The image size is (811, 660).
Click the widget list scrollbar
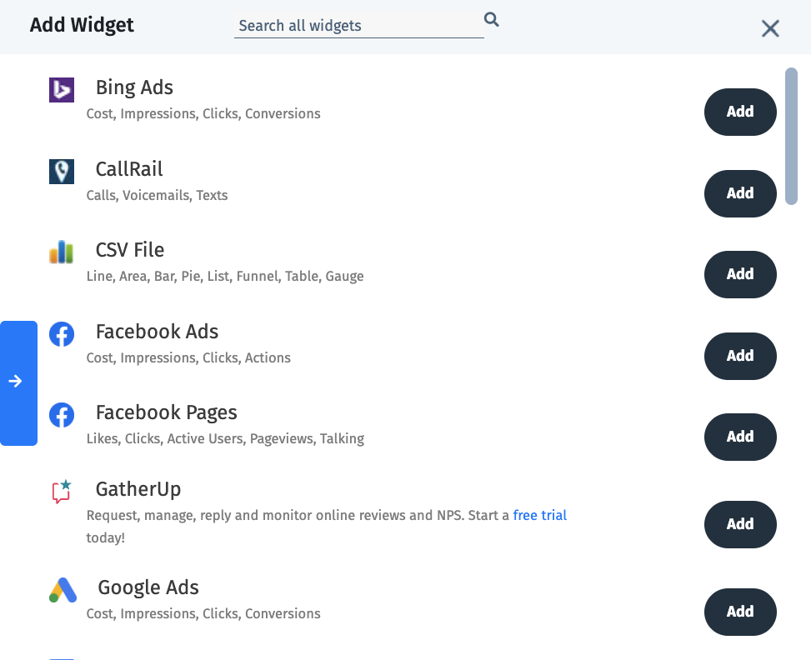point(793,133)
